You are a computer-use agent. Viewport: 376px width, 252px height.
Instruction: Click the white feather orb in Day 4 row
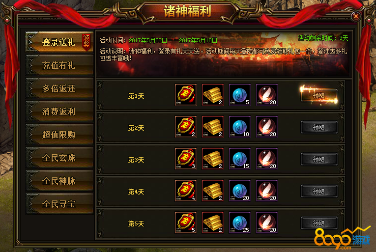267,191
